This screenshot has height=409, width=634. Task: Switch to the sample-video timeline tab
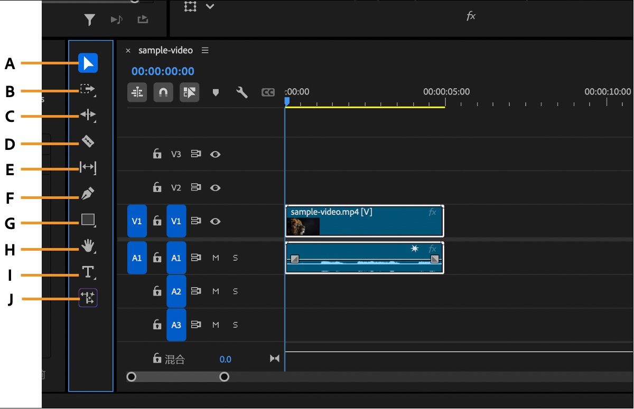coord(164,50)
